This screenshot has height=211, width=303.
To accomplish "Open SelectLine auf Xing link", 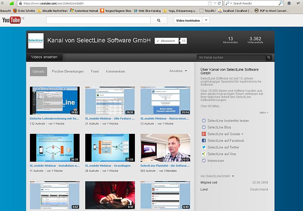I will [x=222, y=154].
